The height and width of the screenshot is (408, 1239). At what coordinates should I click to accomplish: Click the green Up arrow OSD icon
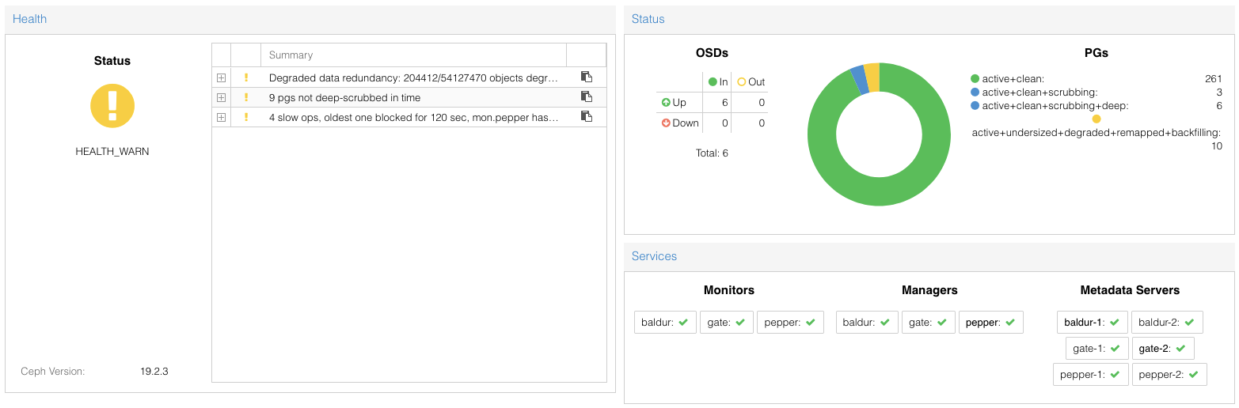tap(666, 102)
